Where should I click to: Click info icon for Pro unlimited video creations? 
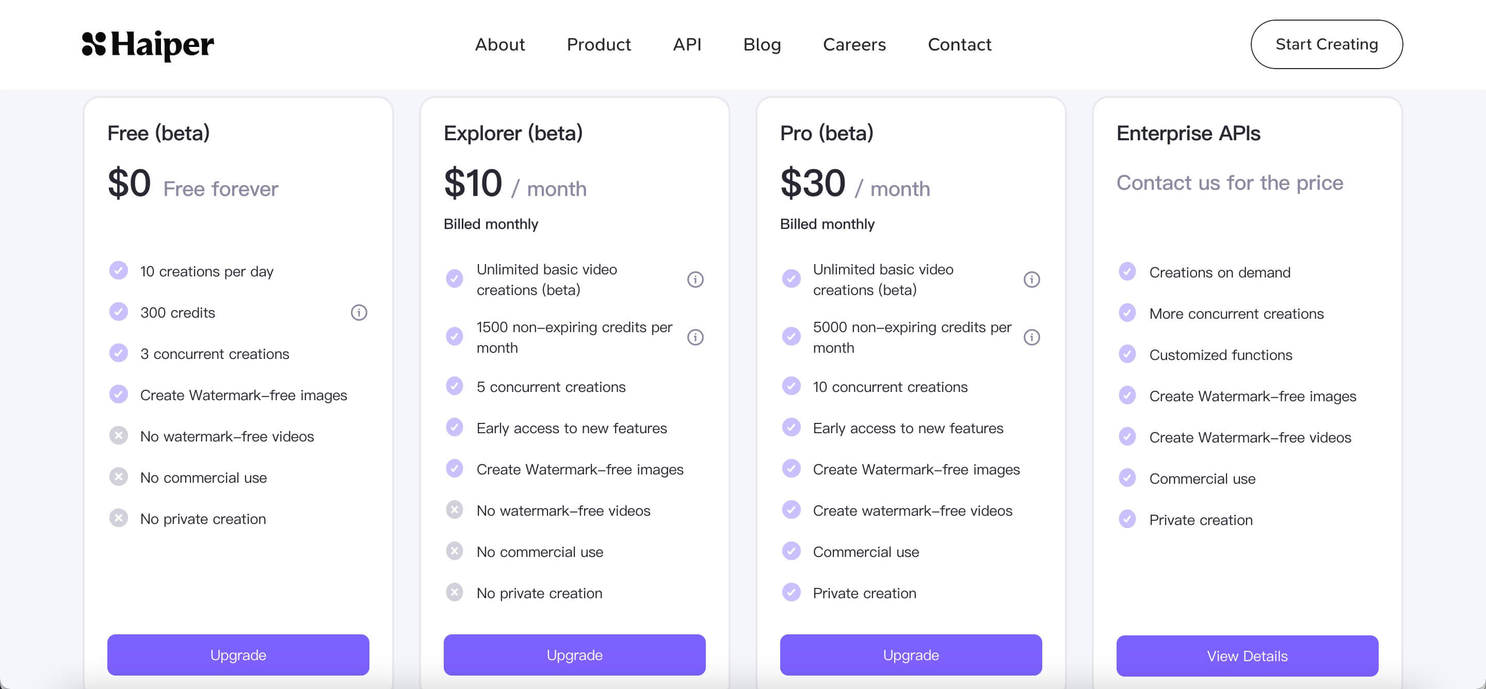[1031, 280]
